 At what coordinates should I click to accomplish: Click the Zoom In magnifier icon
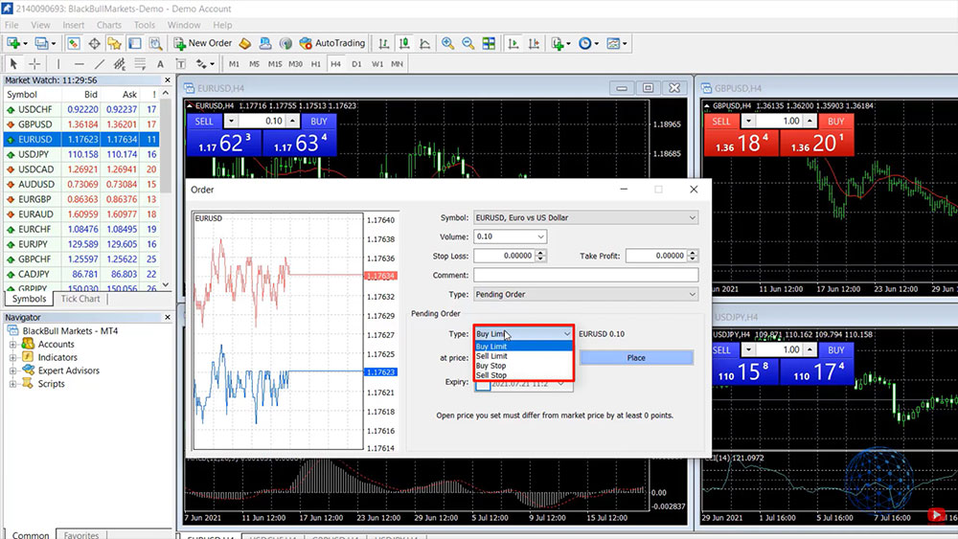click(x=447, y=43)
